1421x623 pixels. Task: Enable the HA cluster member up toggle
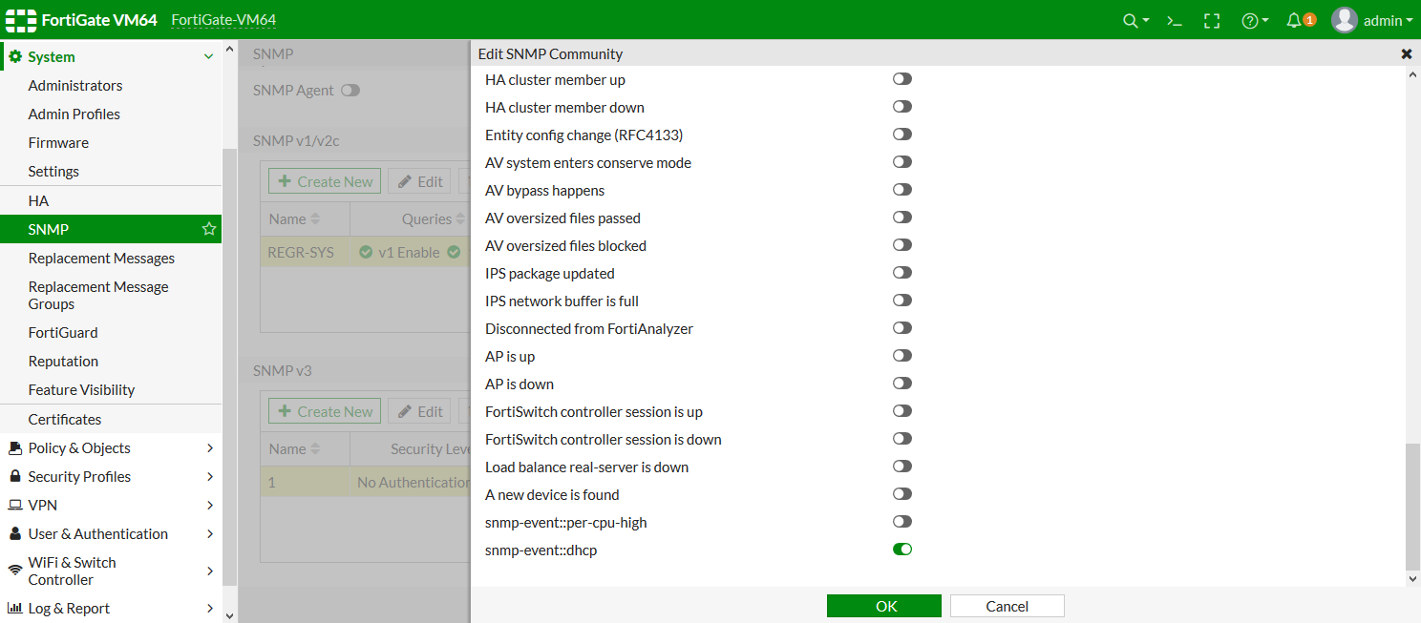click(902, 79)
